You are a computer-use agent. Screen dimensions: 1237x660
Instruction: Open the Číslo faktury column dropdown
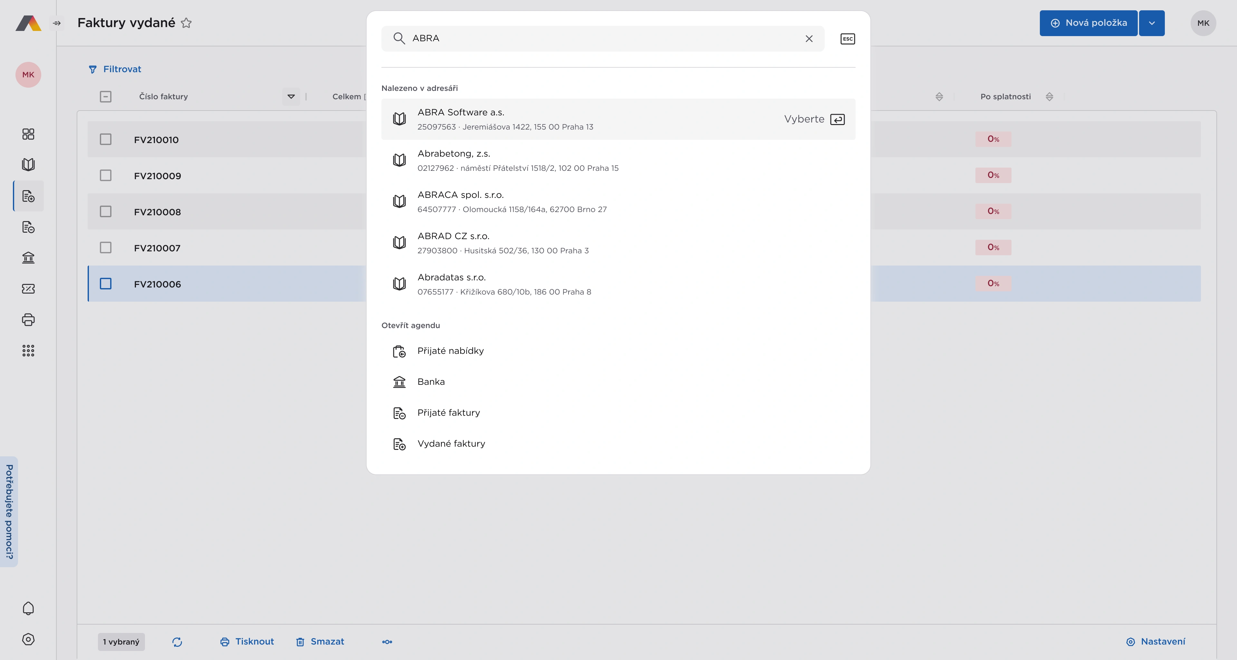click(x=291, y=97)
